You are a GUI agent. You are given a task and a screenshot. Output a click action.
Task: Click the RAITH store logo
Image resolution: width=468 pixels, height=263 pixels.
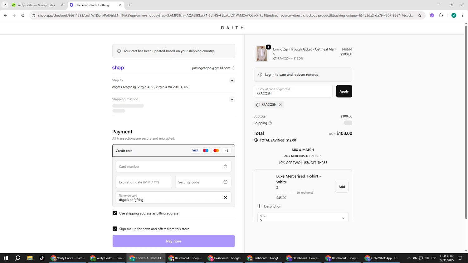232,28
